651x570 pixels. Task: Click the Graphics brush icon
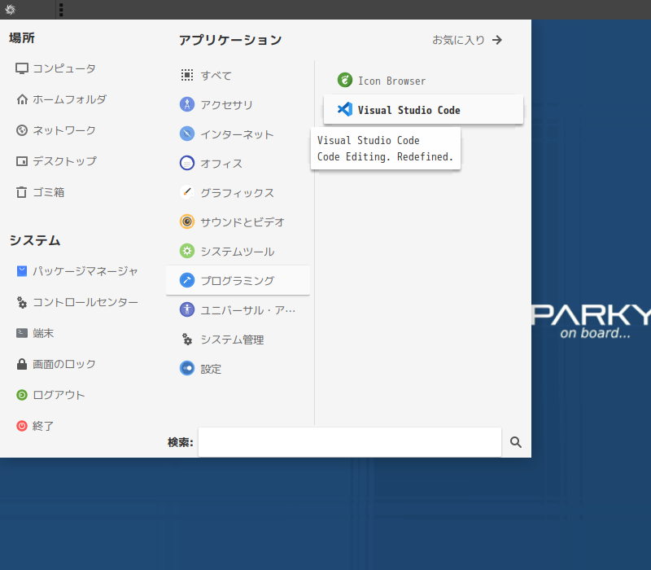[187, 192]
